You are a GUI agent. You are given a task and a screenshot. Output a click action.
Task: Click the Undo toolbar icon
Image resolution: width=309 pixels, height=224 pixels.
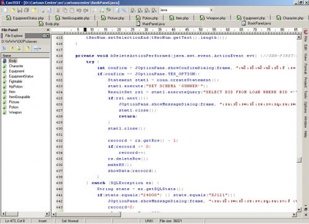pos(79,10)
